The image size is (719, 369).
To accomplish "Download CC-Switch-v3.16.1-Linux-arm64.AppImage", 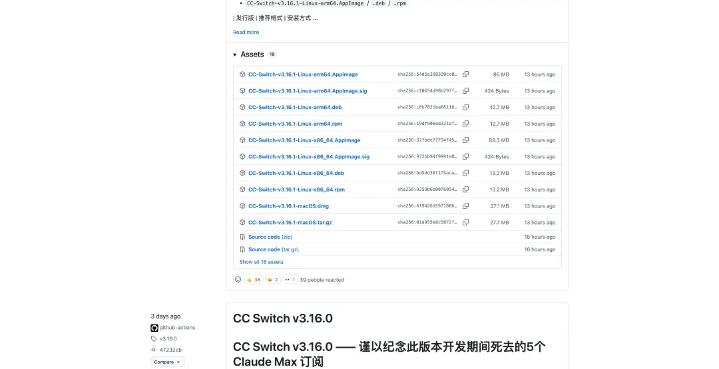I will click(303, 74).
